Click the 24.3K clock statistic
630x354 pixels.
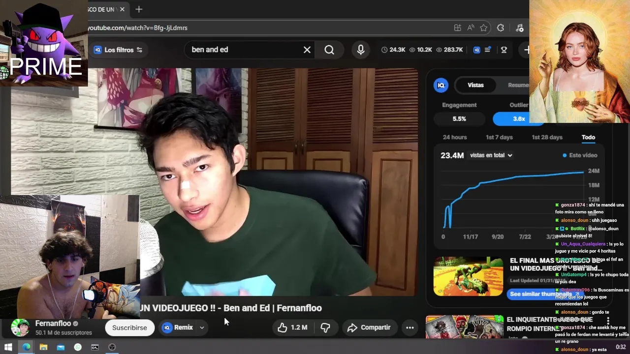coord(393,50)
